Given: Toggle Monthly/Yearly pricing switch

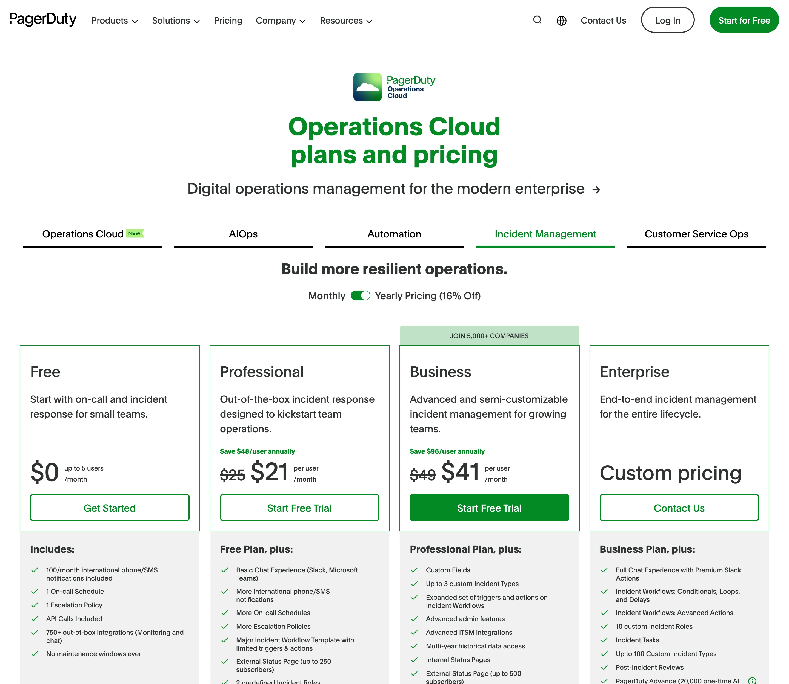Looking at the screenshot, I should 360,296.
